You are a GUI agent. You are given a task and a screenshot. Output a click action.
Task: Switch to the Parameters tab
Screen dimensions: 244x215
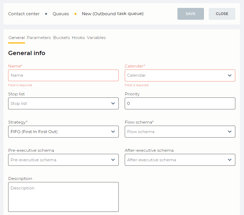[x=39, y=38]
